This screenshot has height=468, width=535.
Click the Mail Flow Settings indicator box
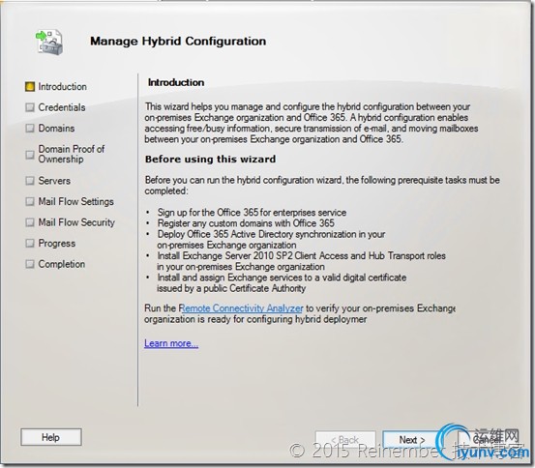click(x=30, y=201)
